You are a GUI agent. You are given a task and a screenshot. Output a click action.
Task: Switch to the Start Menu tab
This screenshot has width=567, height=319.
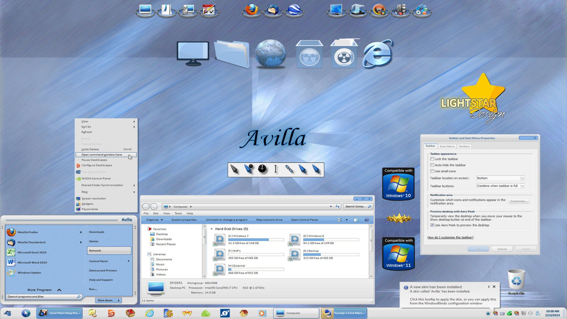[447, 146]
